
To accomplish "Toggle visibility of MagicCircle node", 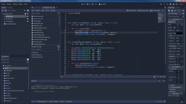I will pyautogui.click(x=28, y=14).
